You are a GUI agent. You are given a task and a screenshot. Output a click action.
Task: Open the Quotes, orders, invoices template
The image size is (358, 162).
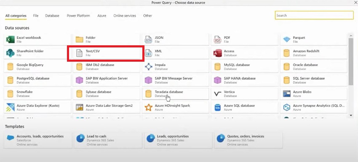248,140
